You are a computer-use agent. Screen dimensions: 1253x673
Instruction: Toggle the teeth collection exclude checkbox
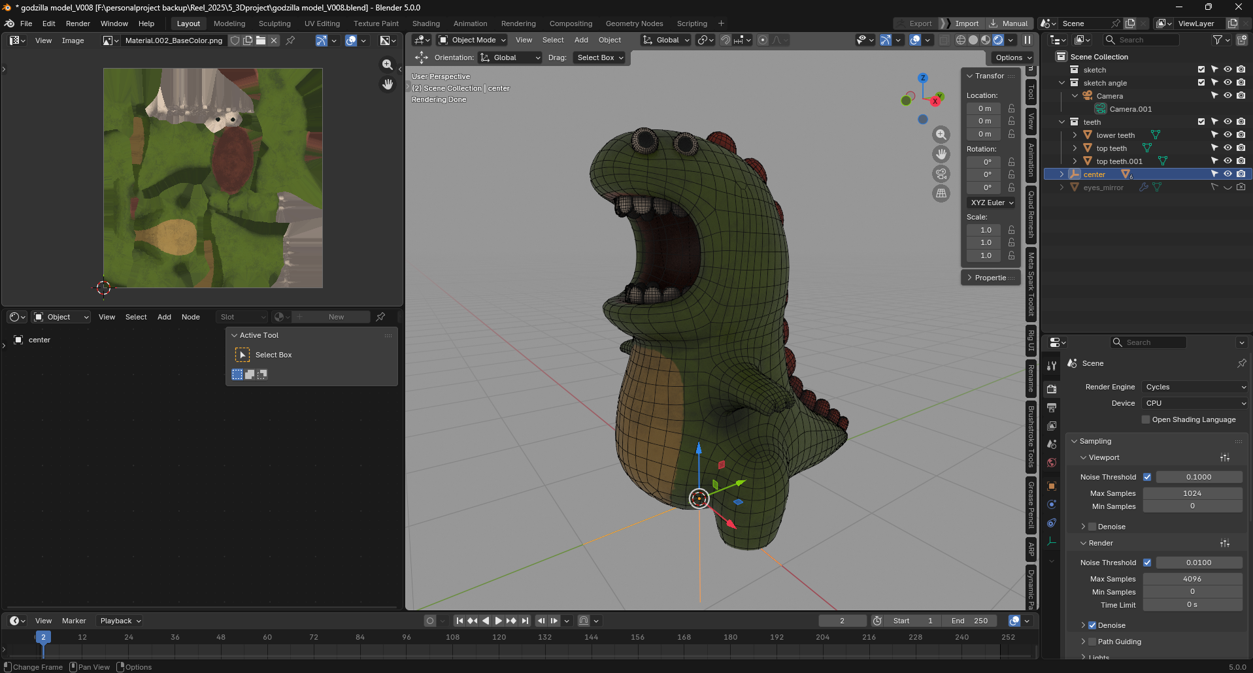pos(1201,122)
